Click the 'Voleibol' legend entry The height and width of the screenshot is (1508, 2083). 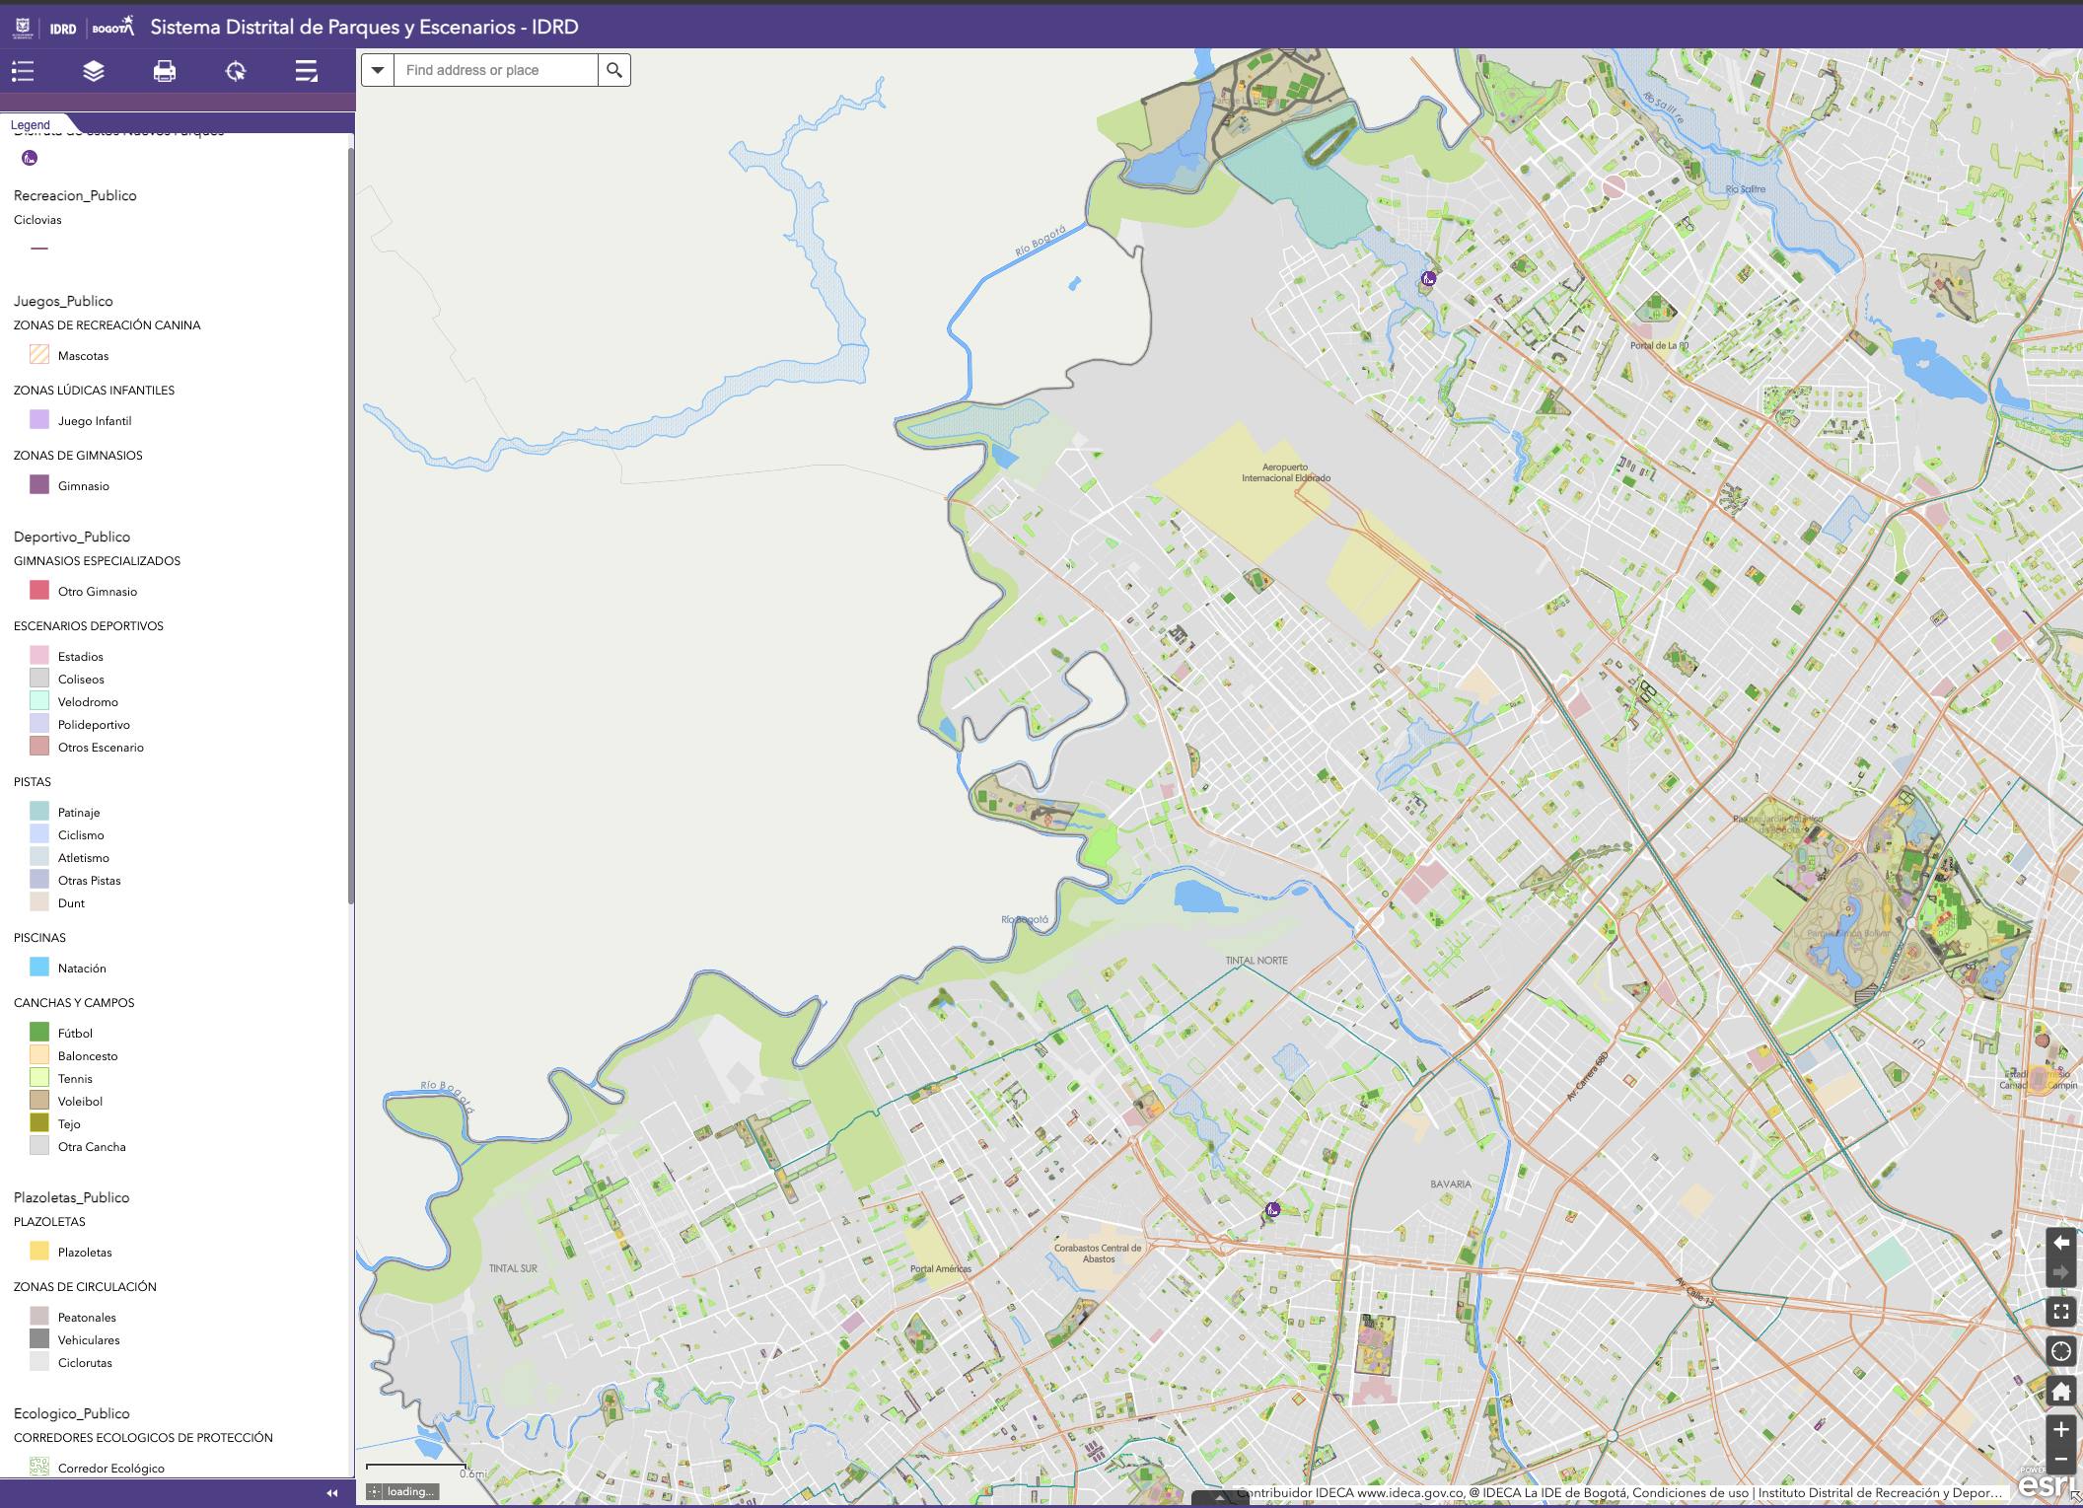(80, 1102)
